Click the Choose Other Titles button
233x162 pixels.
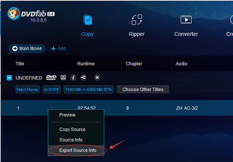(x=143, y=89)
